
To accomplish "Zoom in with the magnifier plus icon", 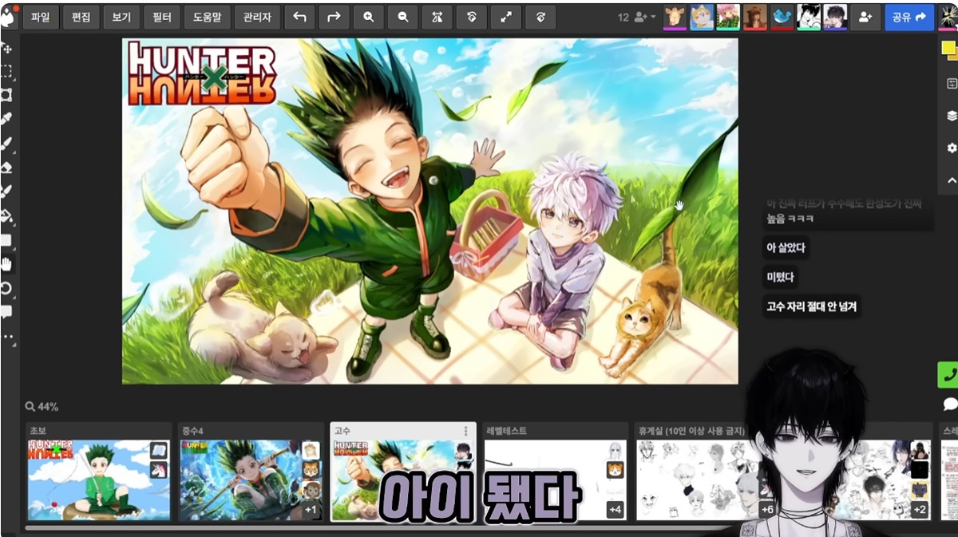I will (368, 17).
